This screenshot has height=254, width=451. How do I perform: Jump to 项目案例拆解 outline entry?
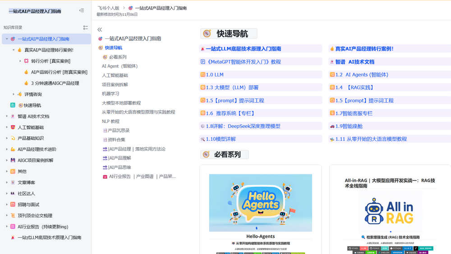click(x=115, y=85)
